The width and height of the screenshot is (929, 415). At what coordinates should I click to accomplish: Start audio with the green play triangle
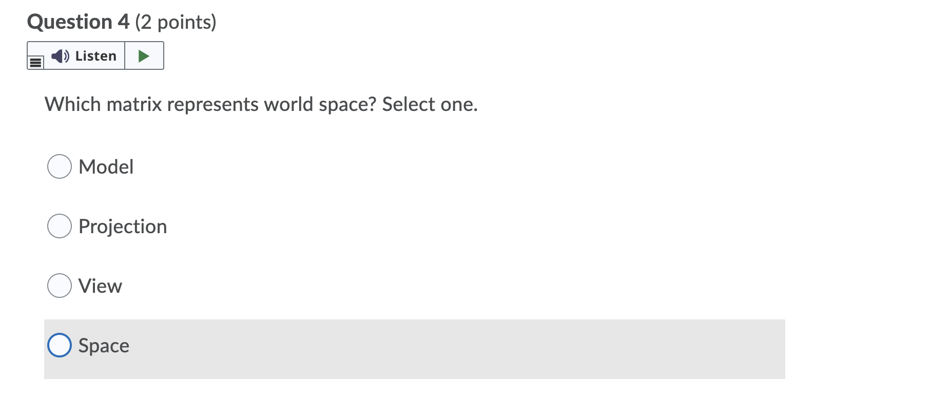pyautogui.click(x=144, y=55)
